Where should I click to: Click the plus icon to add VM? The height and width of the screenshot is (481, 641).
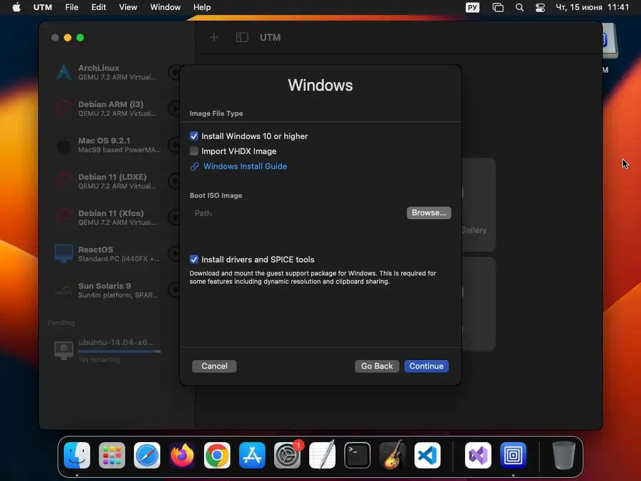(x=214, y=38)
